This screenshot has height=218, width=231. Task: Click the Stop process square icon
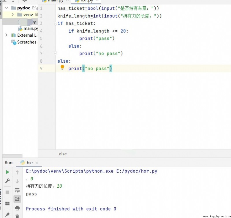tap(8, 192)
